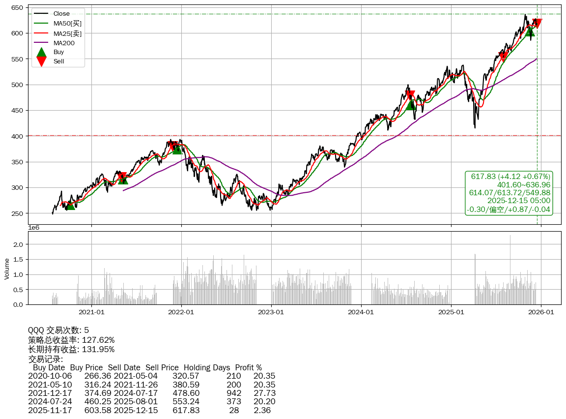566x419 pixels.
Task: Click the 2021-12-17 buy date in trade table
Action: pyautogui.click(x=50, y=393)
